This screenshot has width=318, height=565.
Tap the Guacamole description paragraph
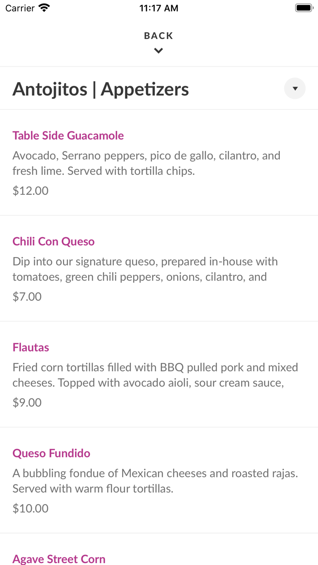point(146,163)
